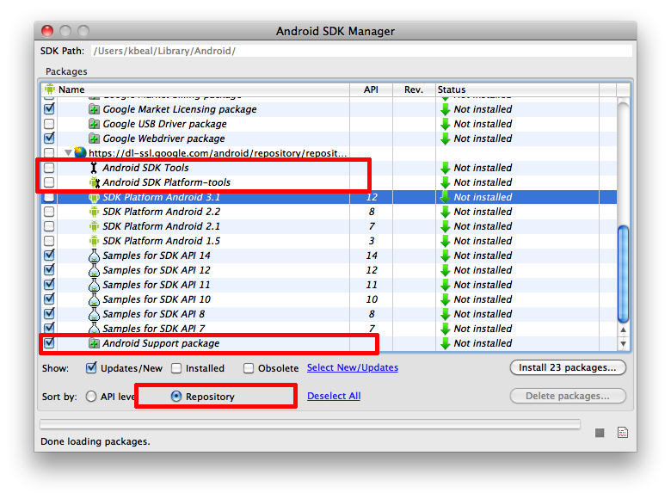Click the flask icon for Samples for SDK API 14

click(x=94, y=256)
